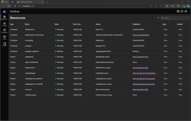This screenshot has width=191, height=121.
Task: Sort the table by Name column
Action: point(27,24)
